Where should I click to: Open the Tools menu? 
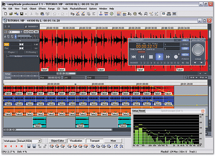point(65,9)
